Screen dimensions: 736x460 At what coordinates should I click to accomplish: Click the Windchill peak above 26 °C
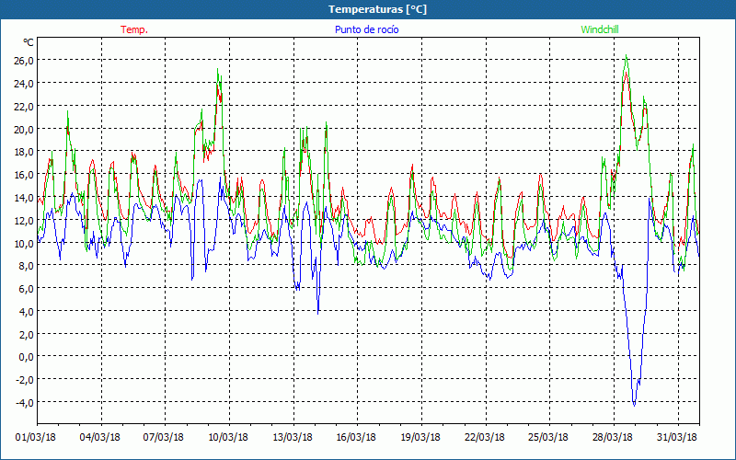[627, 57]
